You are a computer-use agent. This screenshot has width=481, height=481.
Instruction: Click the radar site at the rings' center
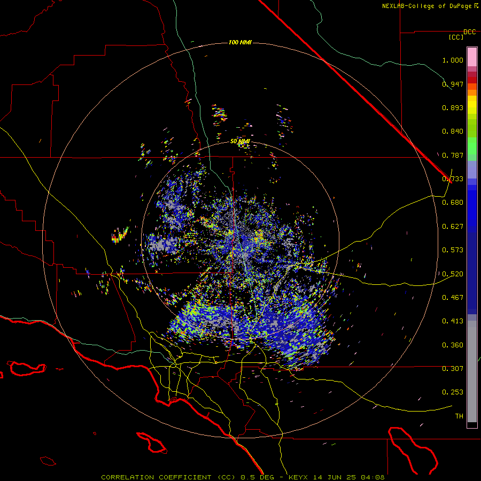click(x=242, y=240)
